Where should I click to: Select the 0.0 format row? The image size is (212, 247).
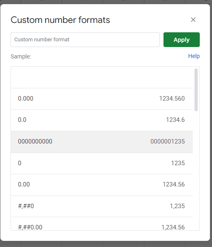pyautogui.click(x=102, y=120)
